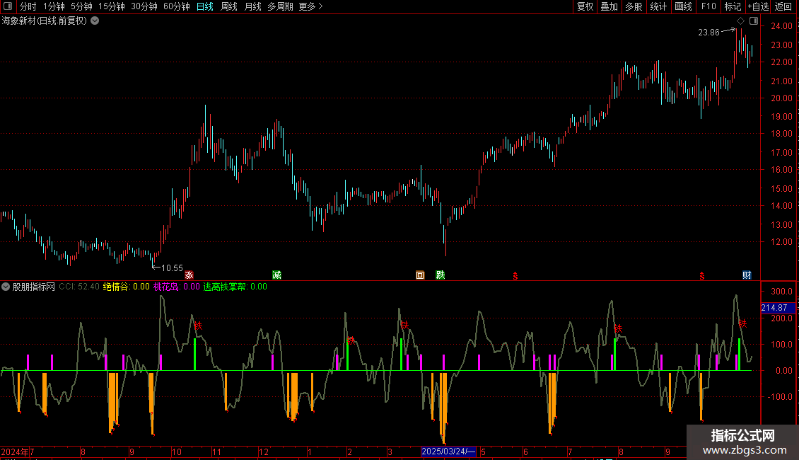Image resolution: width=799 pixels, height=460 pixels.
Task: Select the 日线 daily chart tab
Action: 205,6
